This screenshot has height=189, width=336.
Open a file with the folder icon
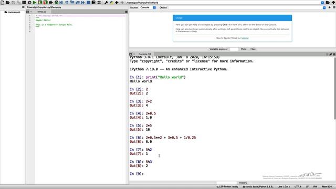pos(8,3)
